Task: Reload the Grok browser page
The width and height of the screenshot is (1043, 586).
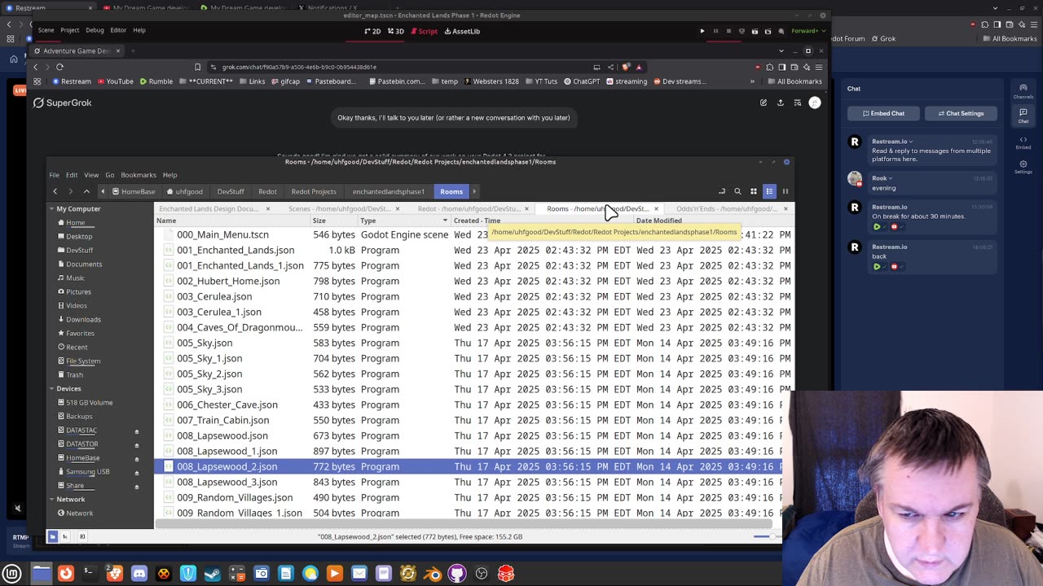Action: 59,67
